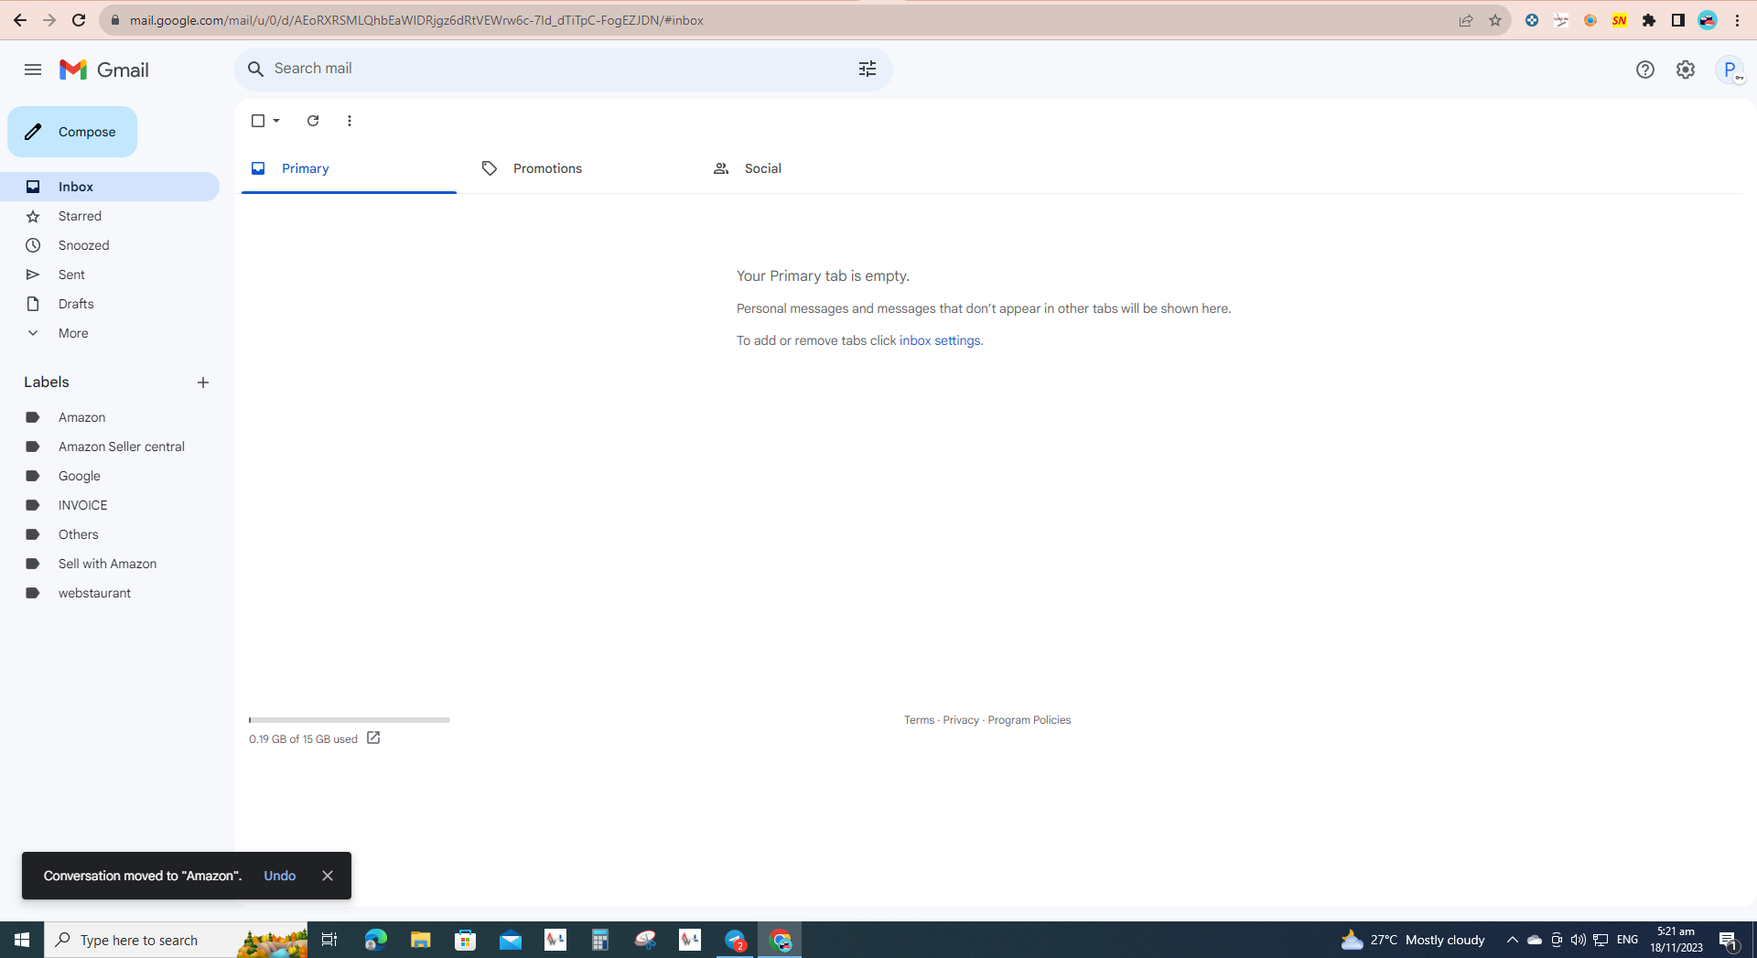Open the Mail app from taskbar
This screenshot has width=1757, height=958.
tap(510, 940)
